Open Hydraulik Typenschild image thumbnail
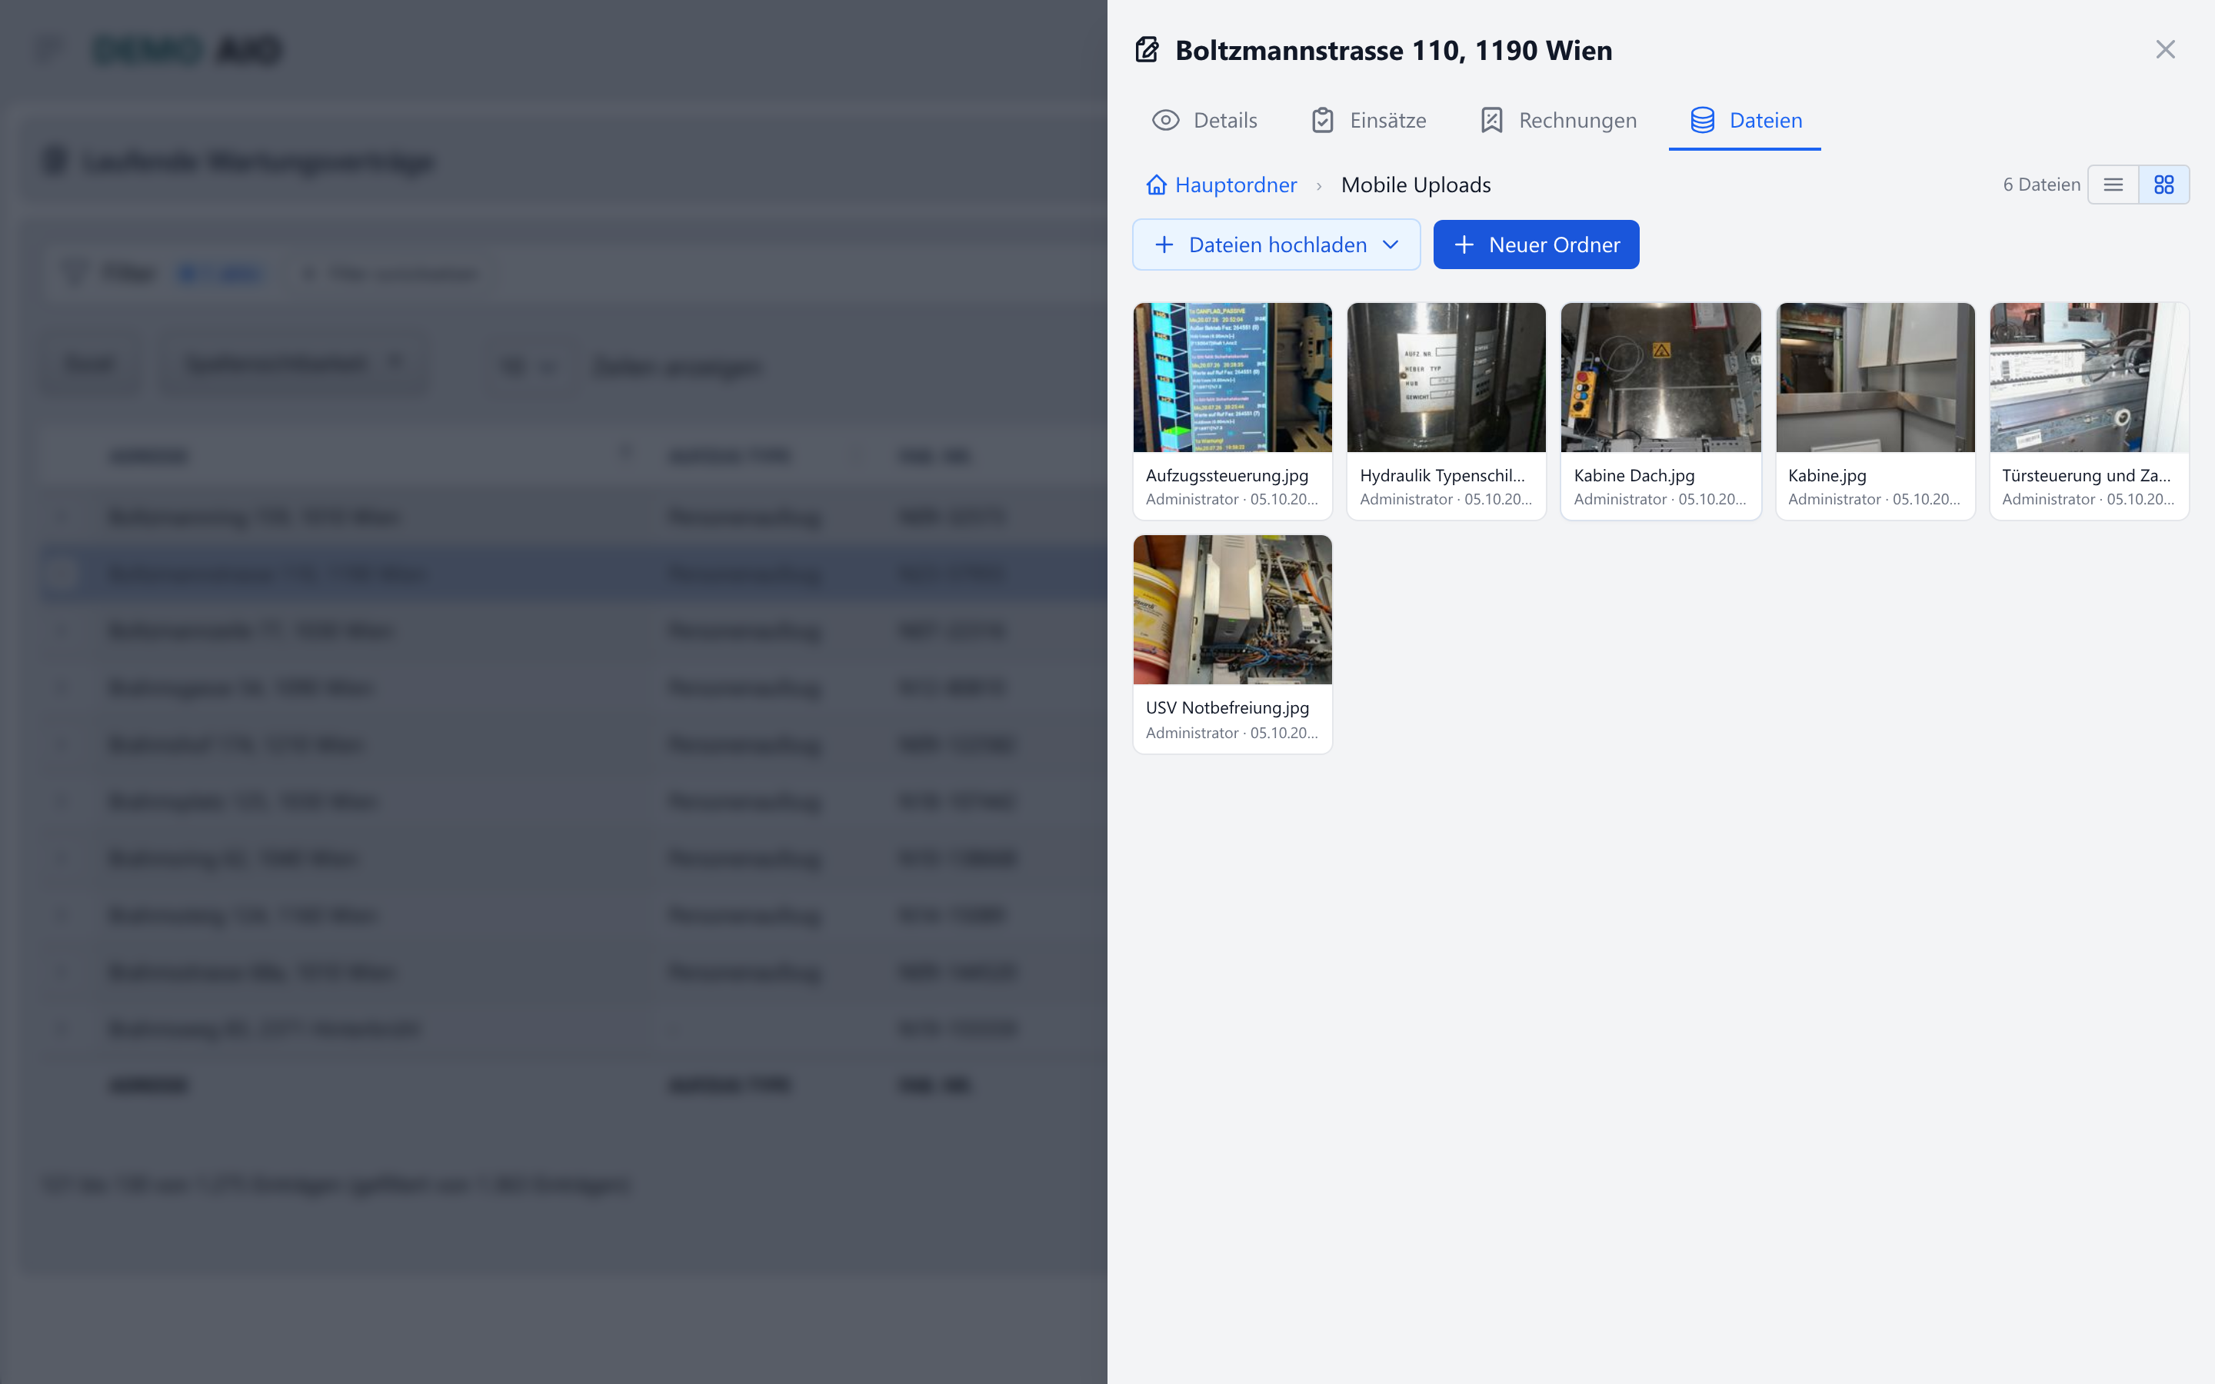Image resolution: width=2215 pixels, height=1384 pixels. click(x=1446, y=377)
